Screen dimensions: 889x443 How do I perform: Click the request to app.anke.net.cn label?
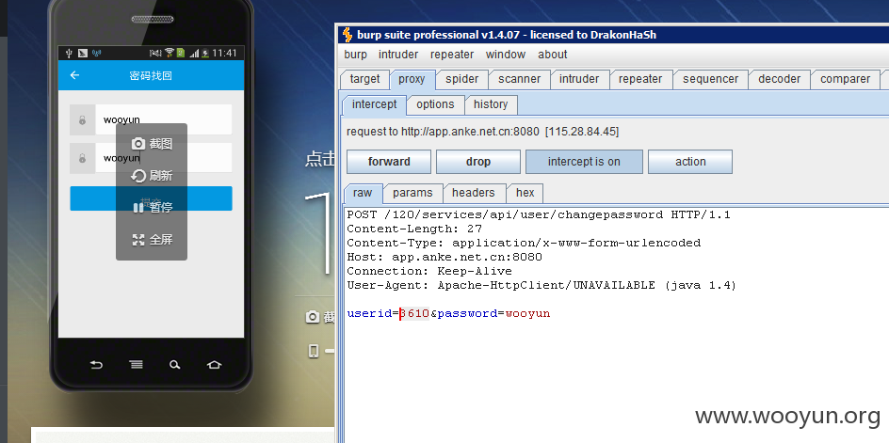pos(482,132)
